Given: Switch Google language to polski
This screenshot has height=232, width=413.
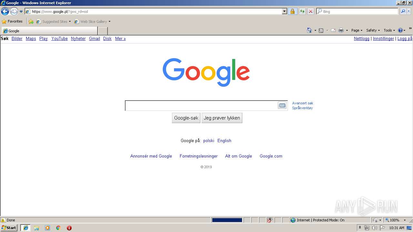Looking at the screenshot, I should click(209, 141).
